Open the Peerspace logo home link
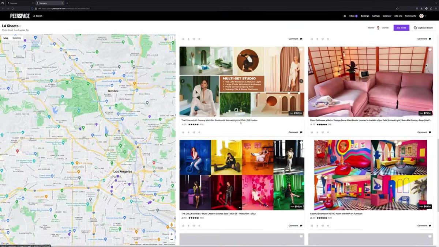 point(20,16)
